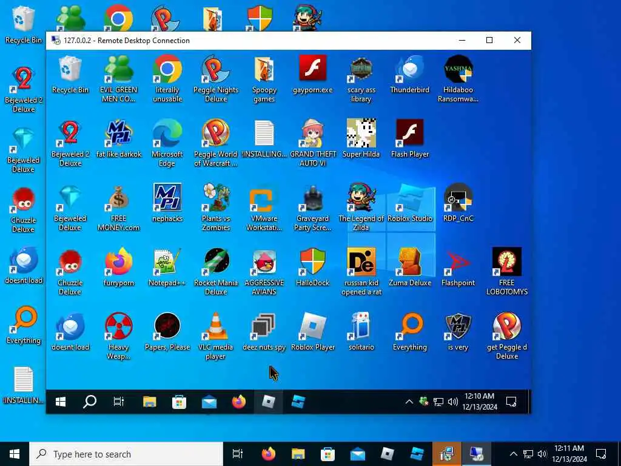Select the deez nuts spy icon

pos(264,326)
